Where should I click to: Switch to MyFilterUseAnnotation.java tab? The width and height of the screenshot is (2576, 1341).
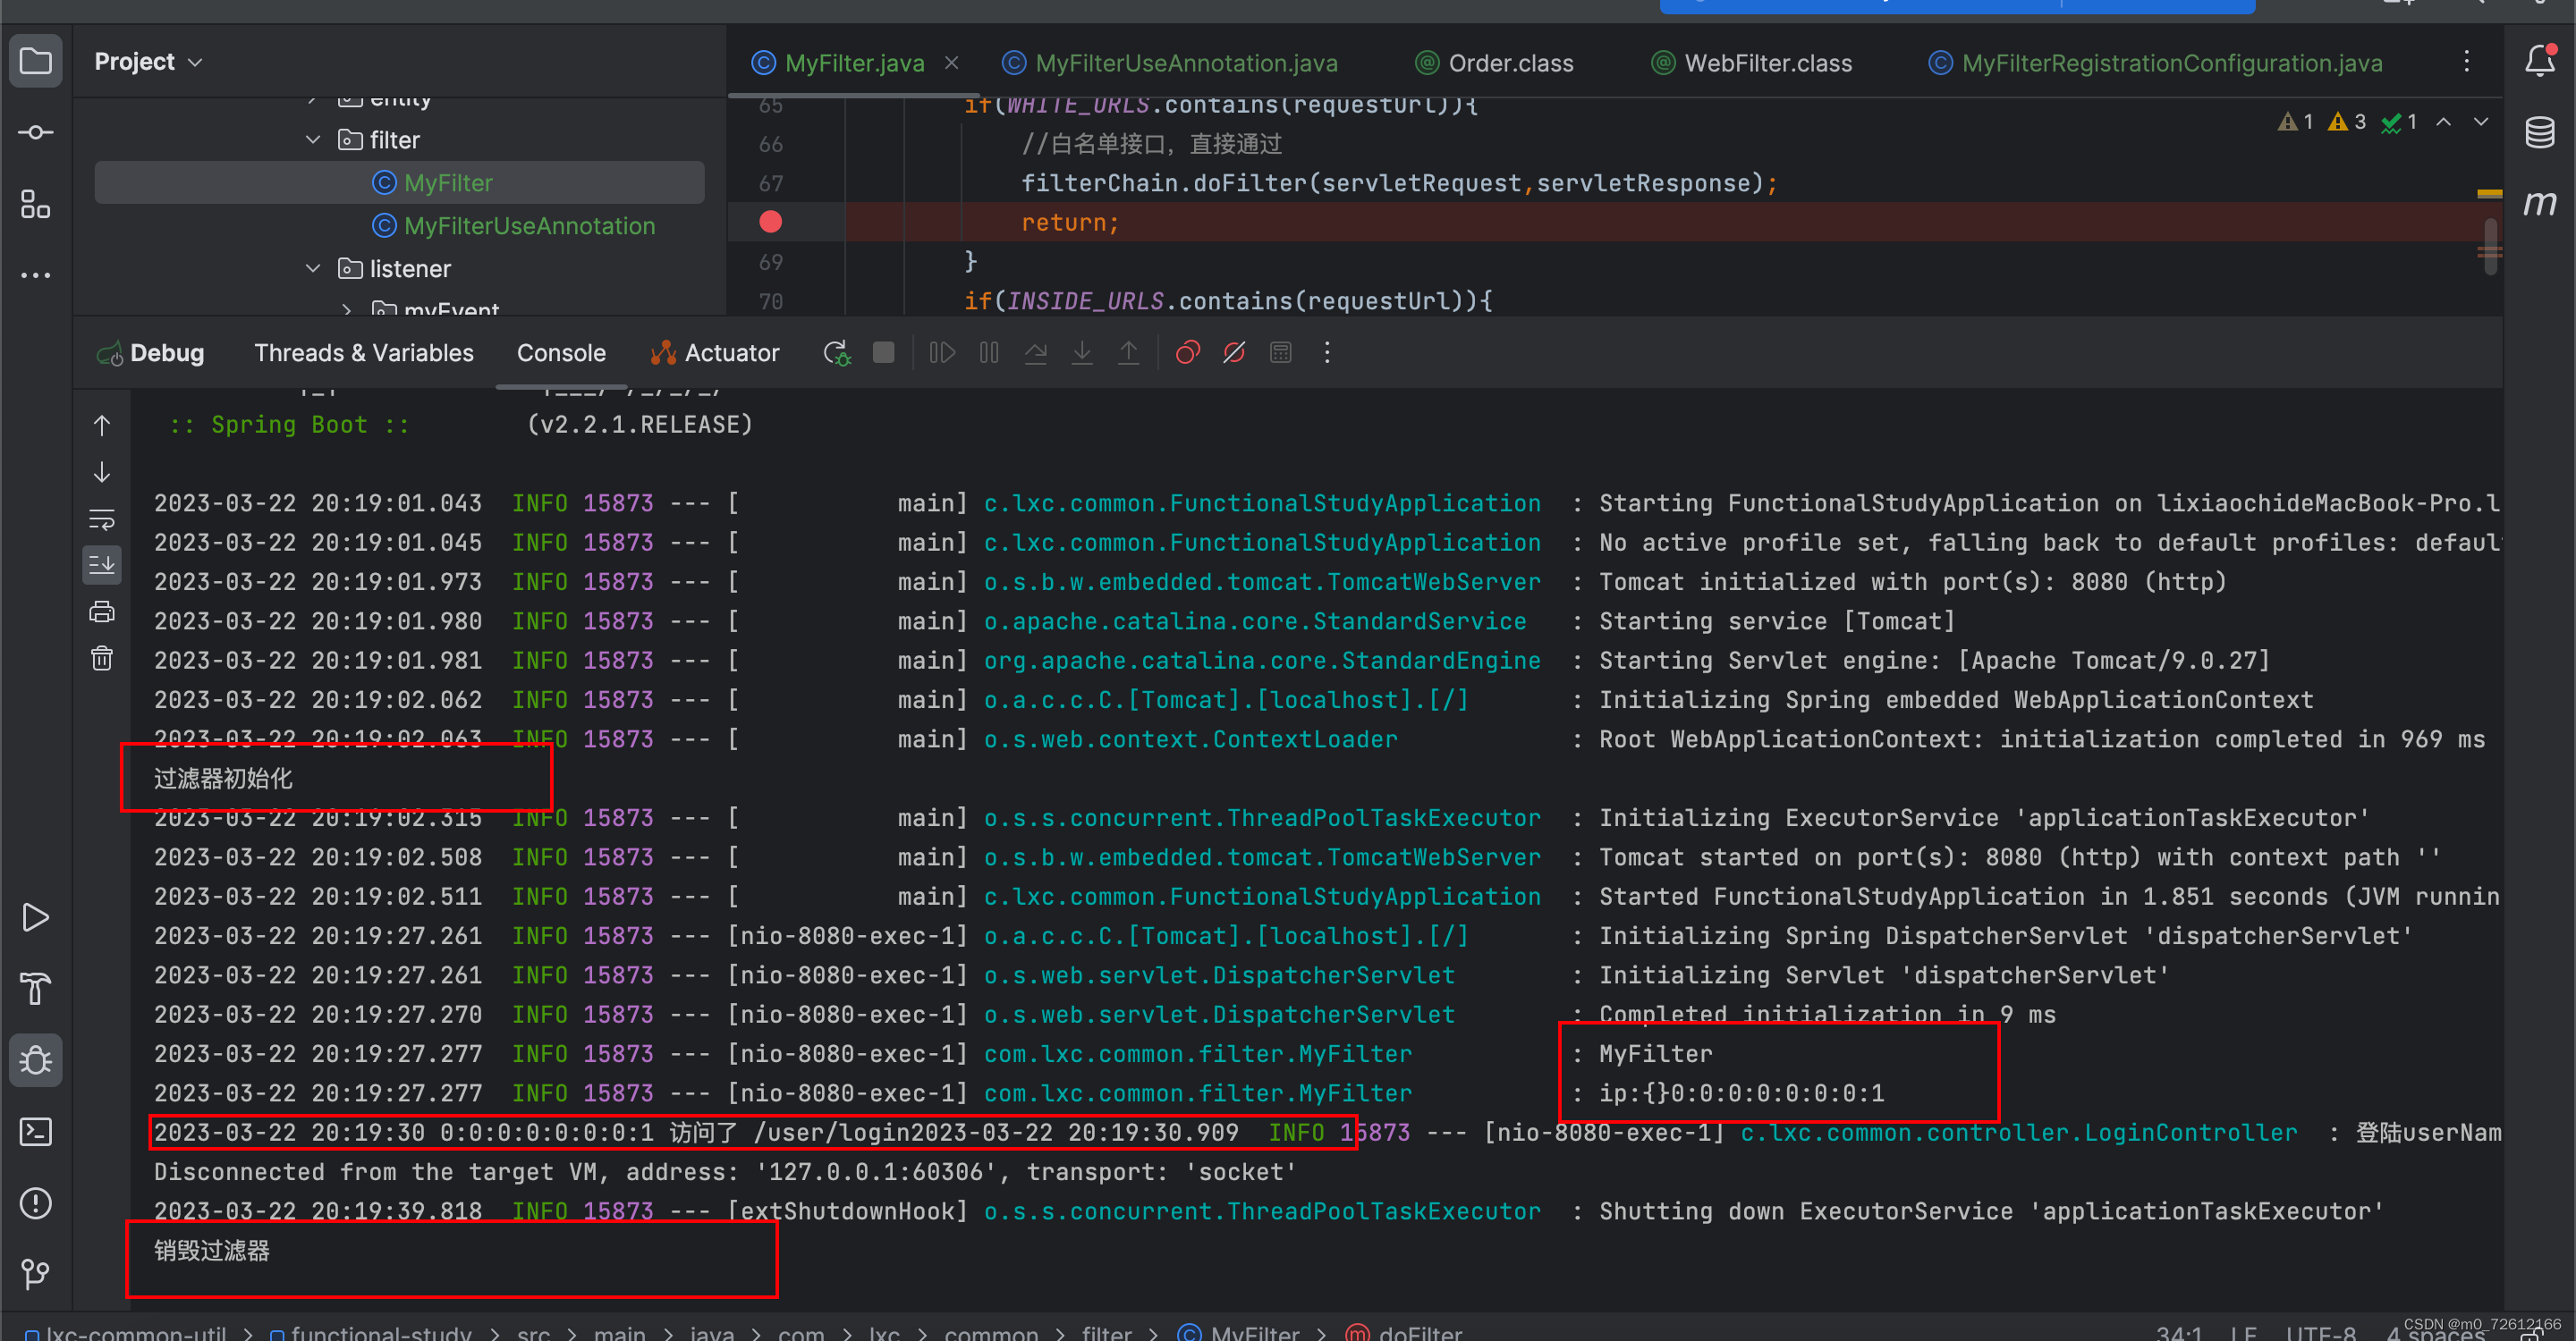pyautogui.click(x=1185, y=63)
